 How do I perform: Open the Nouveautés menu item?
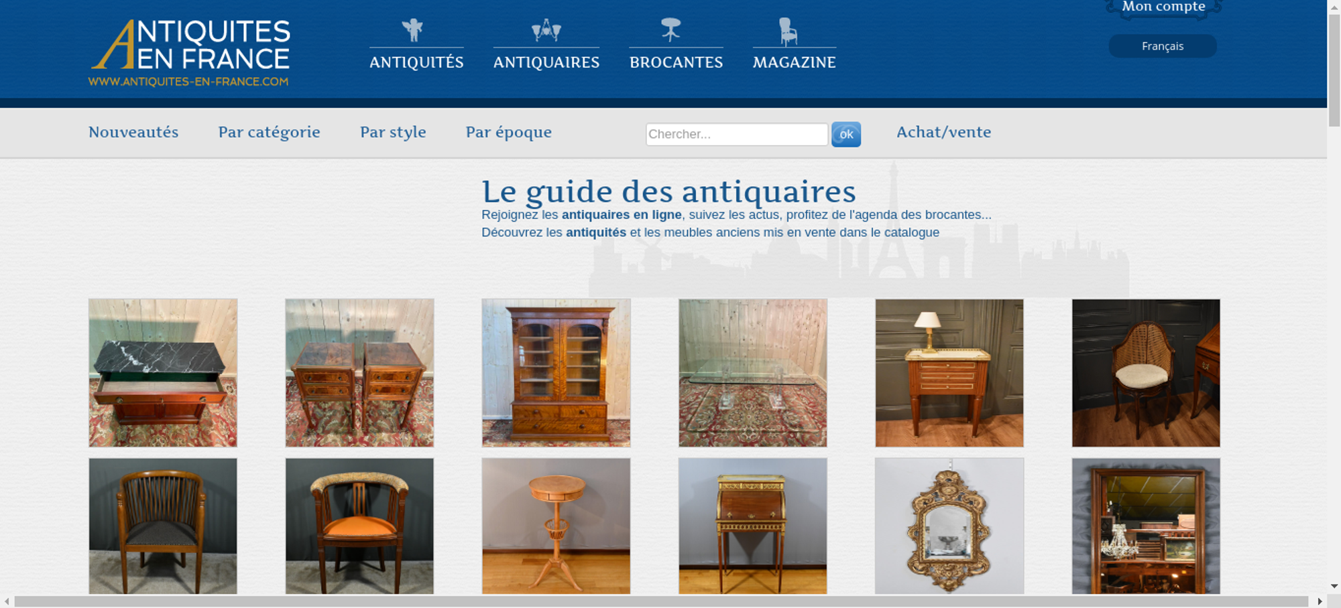133,133
